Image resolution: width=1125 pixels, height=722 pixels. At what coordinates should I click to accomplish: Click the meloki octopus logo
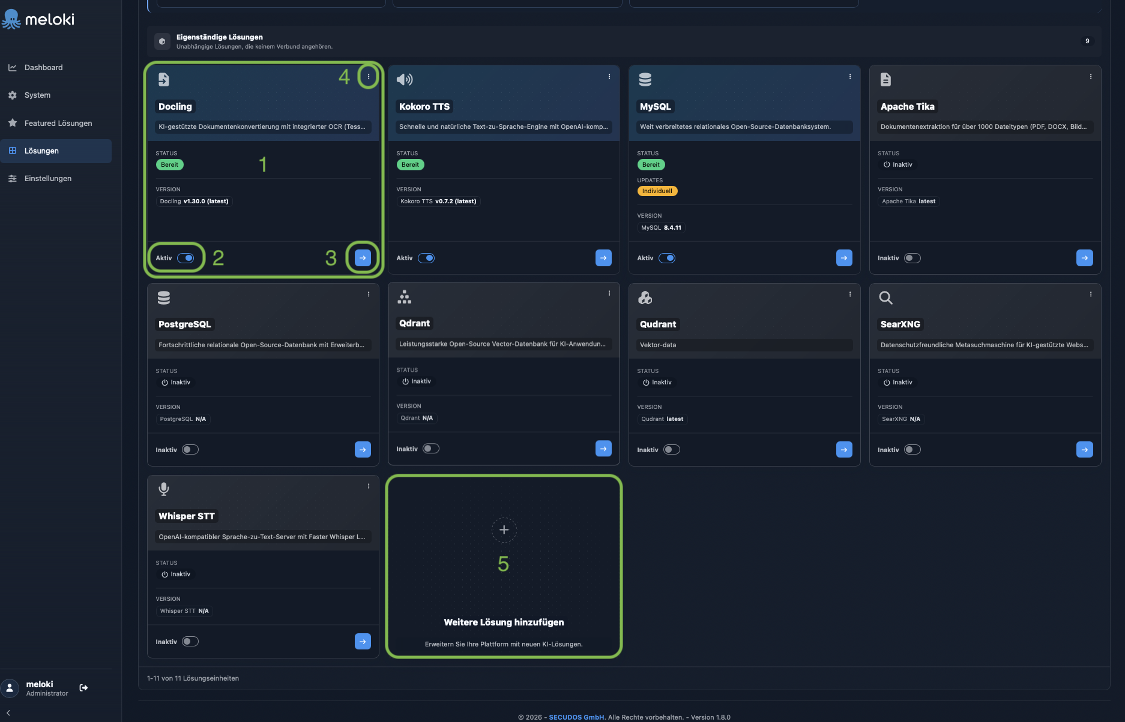coord(11,19)
